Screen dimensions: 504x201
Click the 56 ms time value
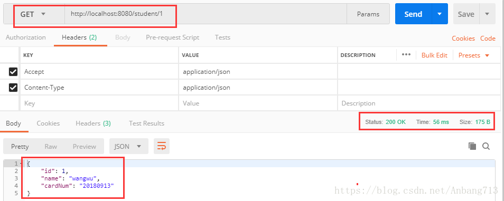441,122
